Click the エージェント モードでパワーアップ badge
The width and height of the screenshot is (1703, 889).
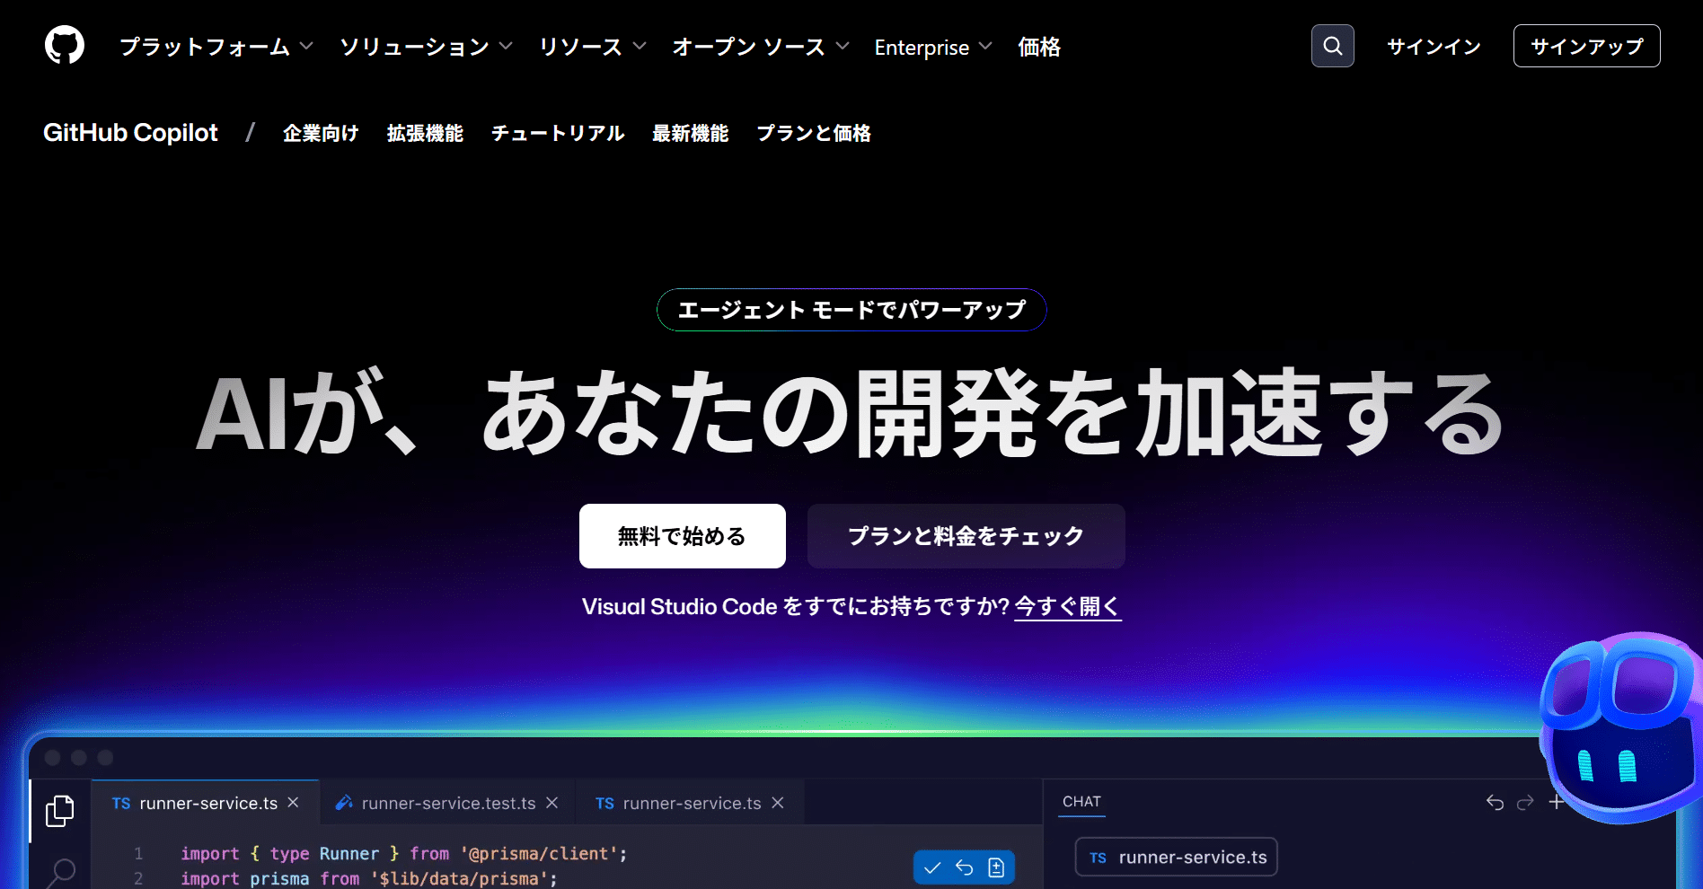851,310
